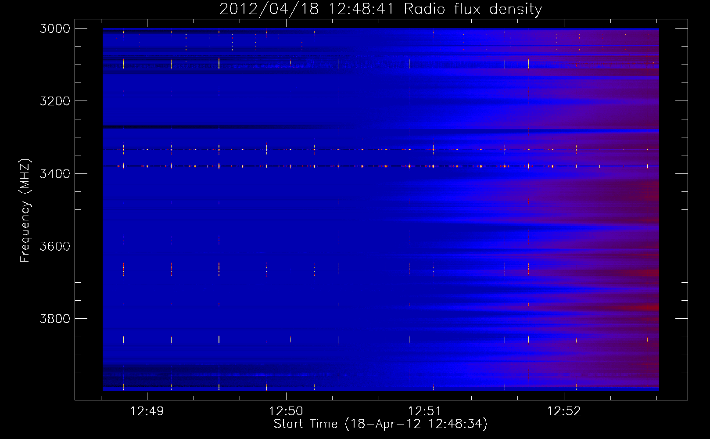Select the 3200 frequency tick label
The width and height of the screenshot is (710, 439).
[x=55, y=101]
